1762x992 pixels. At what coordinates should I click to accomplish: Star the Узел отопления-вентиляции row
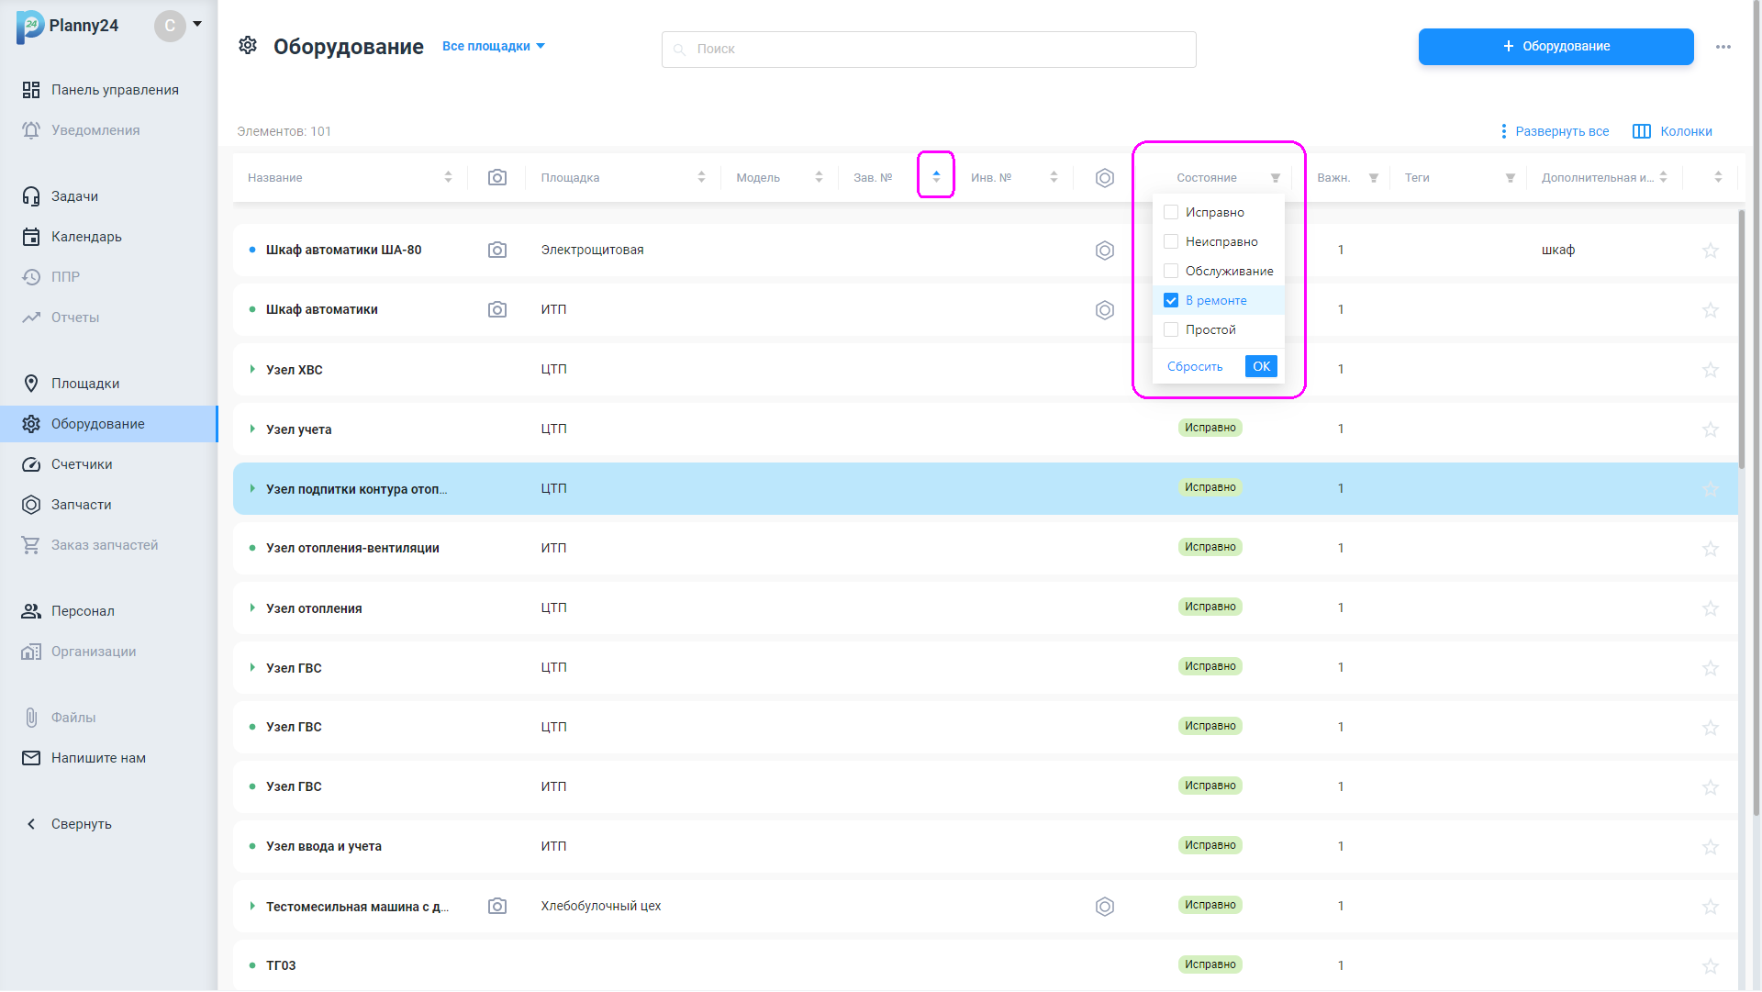coord(1711,548)
